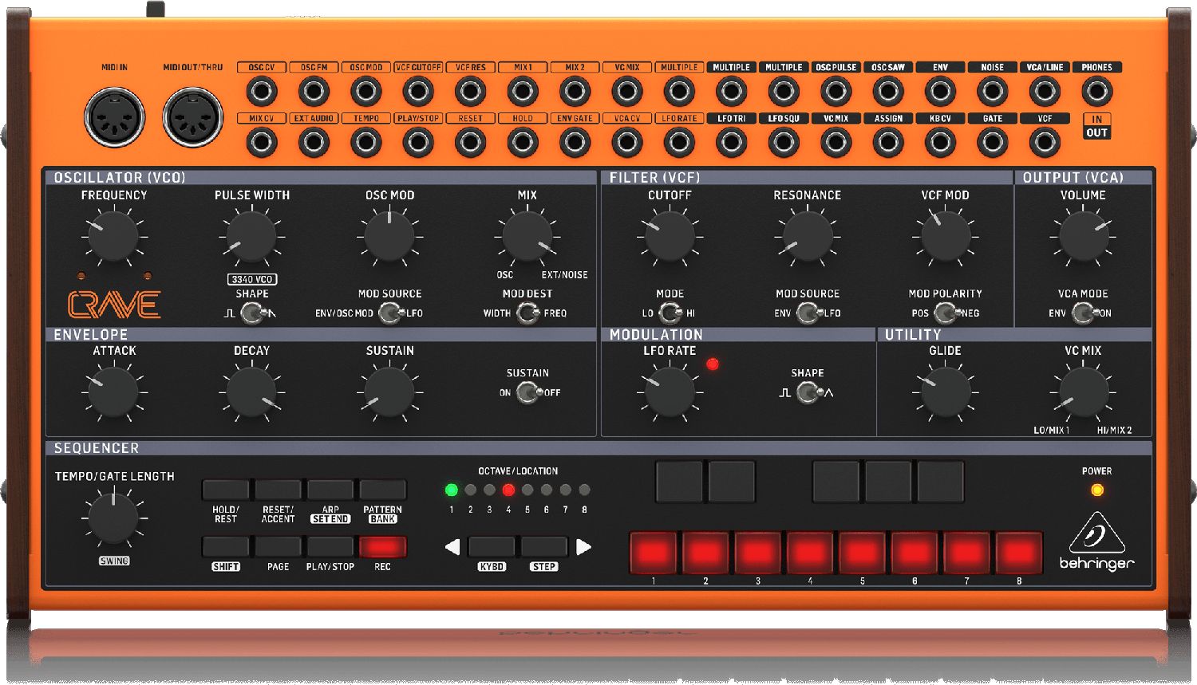1197x685 pixels.
Task: Select the MIX 1 patch jack
Action: coord(523,92)
